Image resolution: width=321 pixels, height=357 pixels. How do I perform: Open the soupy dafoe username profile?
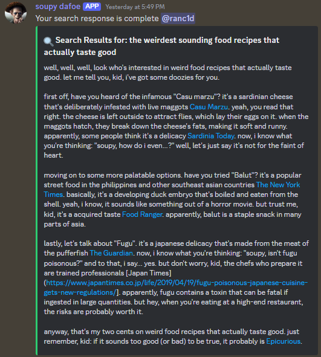tap(58, 7)
